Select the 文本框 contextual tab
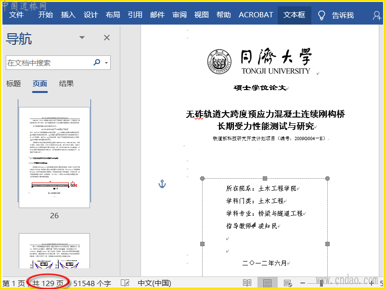This screenshot has height=289, width=385. click(295, 15)
